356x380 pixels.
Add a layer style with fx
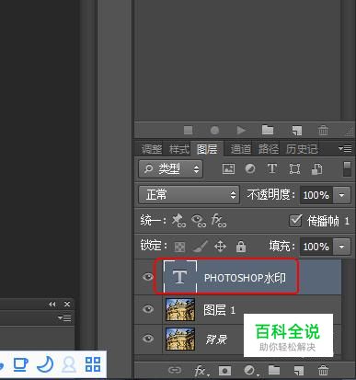pos(201,371)
